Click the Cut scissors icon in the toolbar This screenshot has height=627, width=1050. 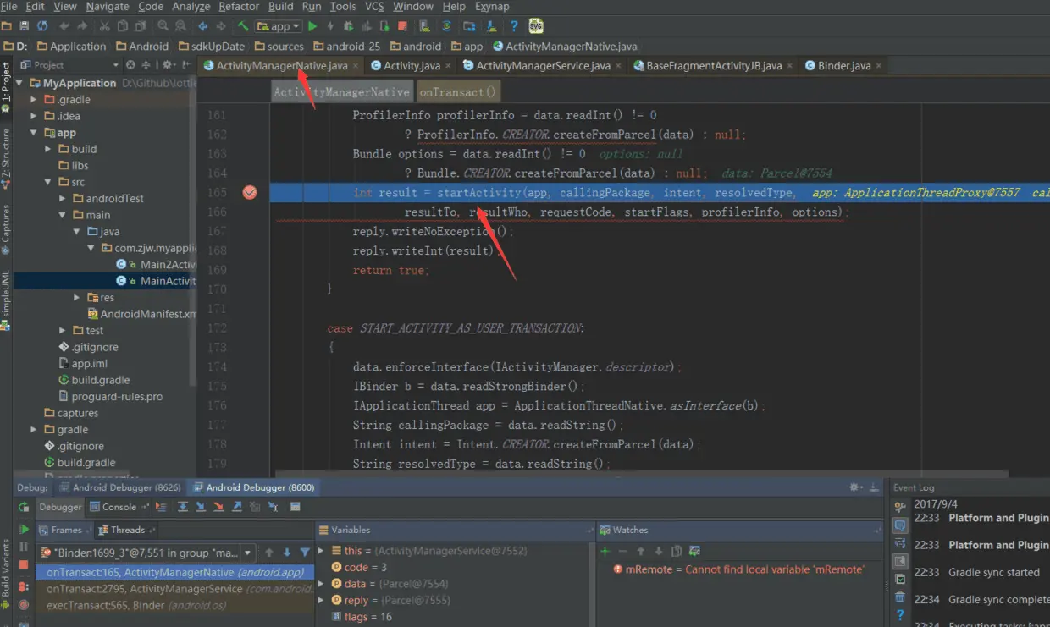[103, 26]
